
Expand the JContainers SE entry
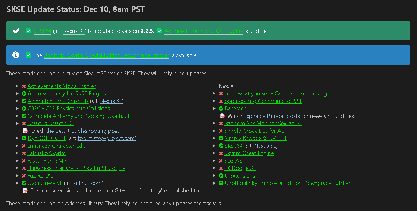[17, 183]
